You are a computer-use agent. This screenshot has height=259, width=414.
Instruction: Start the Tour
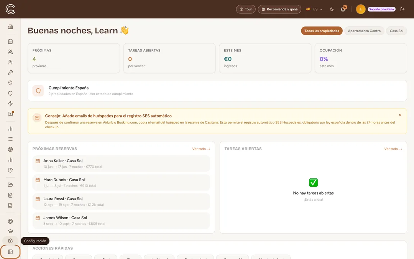coord(246,9)
